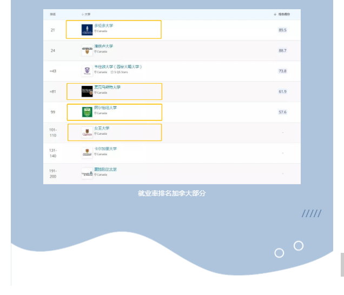Screen dimensions: 344x295
Task: Click the black McMaster University logo
Action: (87, 91)
